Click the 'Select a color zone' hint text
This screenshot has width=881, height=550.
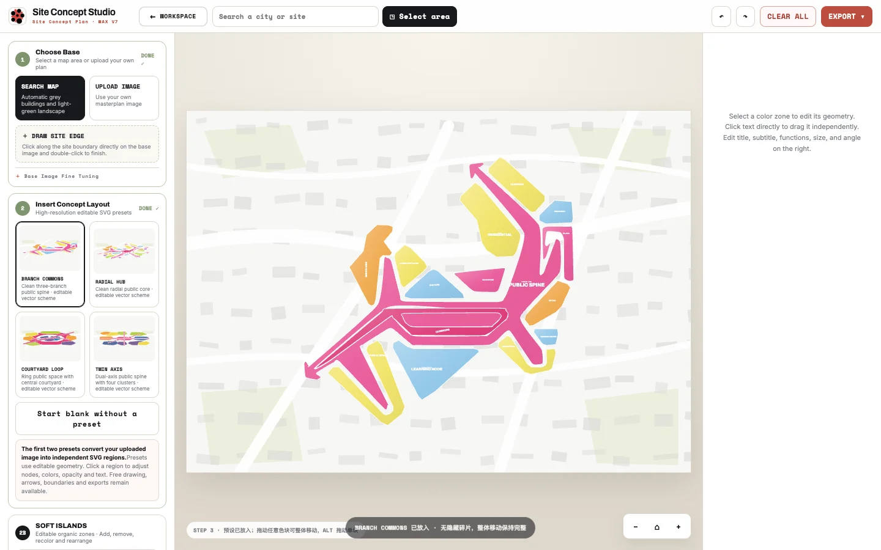tap(792, 133)
